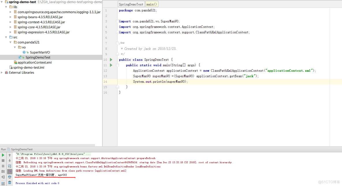Select the SpringDemoTest breadcrumb
This screenshot has height=186, width=342.
point(131,4)
